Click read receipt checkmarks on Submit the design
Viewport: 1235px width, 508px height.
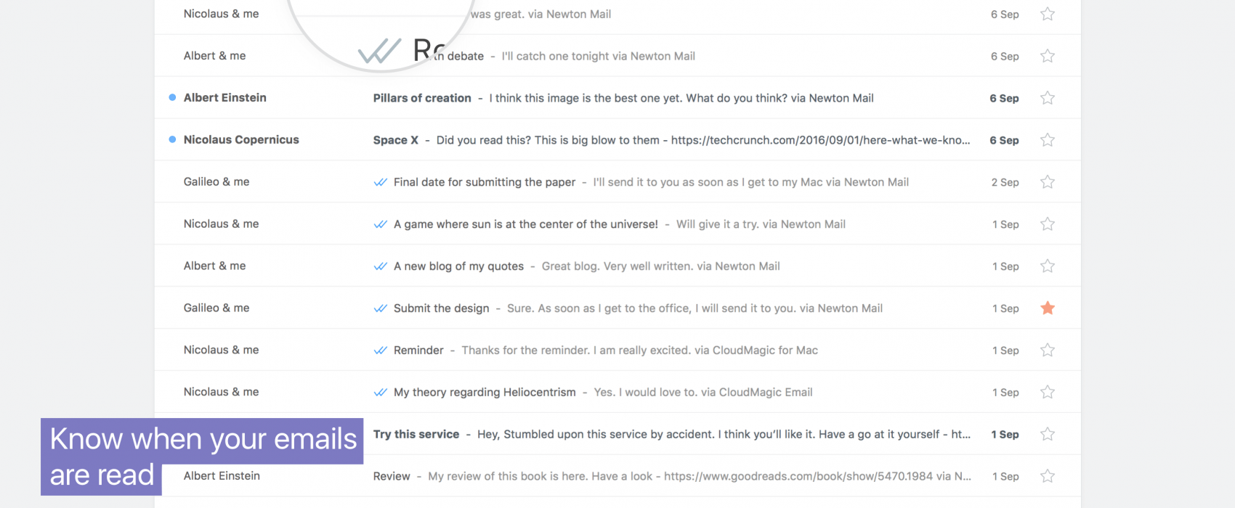point(380,308)
